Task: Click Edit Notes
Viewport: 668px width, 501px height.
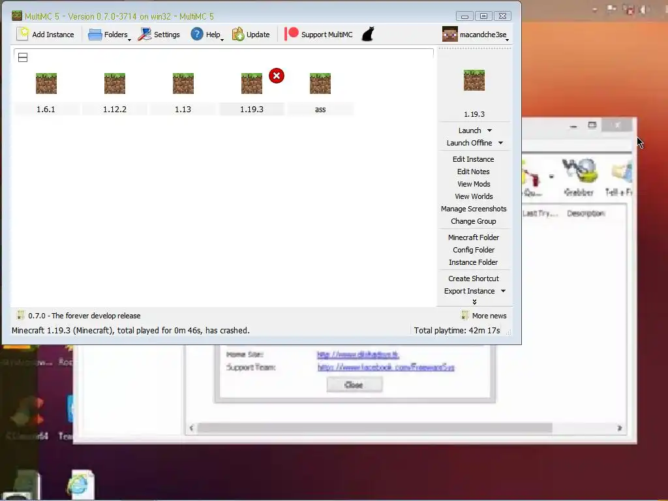Action: (x=474, y=172)
